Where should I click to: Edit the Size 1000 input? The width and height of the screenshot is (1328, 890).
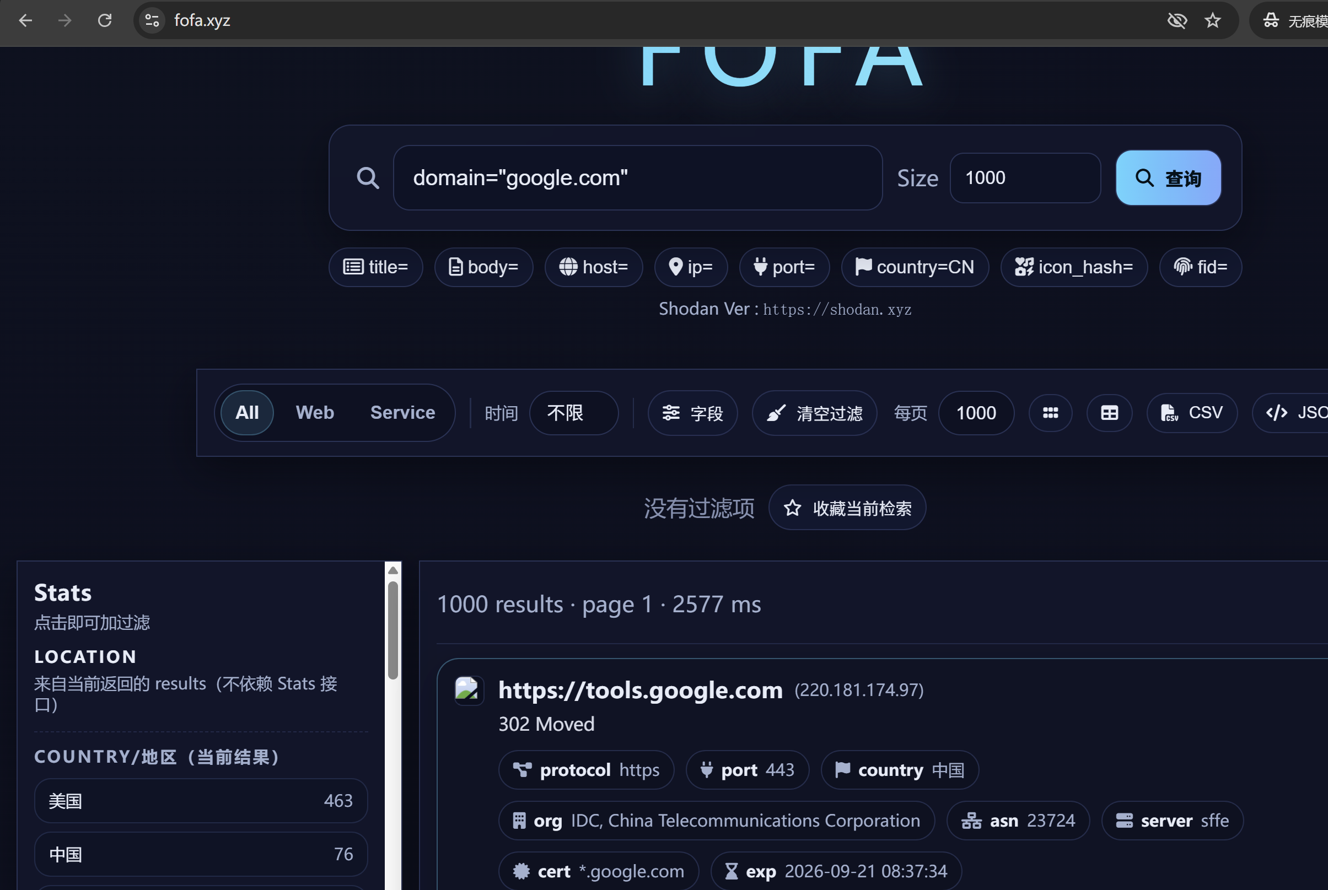click(1025, 177)
